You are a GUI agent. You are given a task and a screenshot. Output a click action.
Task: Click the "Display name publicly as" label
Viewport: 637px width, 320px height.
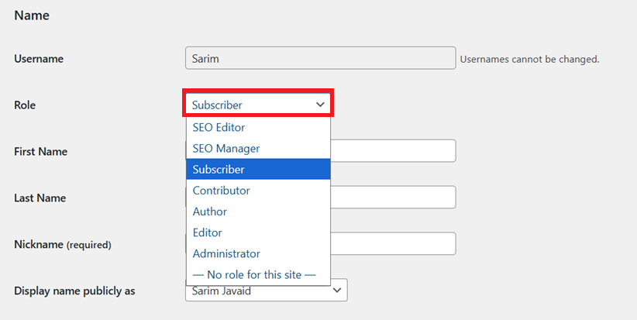tap(74, 291)
